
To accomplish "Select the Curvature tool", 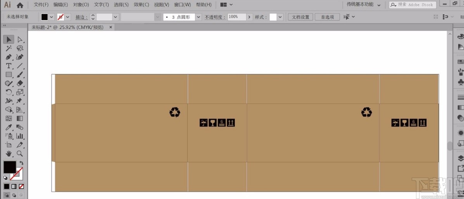I will pyautogui.click(x=20, y=57).
